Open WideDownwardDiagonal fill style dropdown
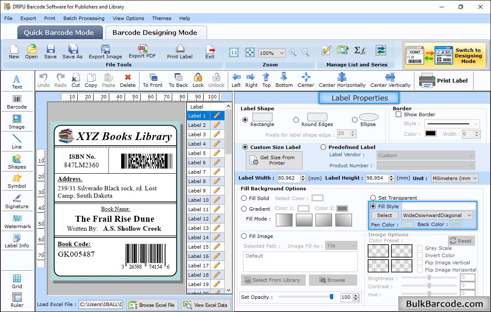491x312 pixels. coord(469,215)
